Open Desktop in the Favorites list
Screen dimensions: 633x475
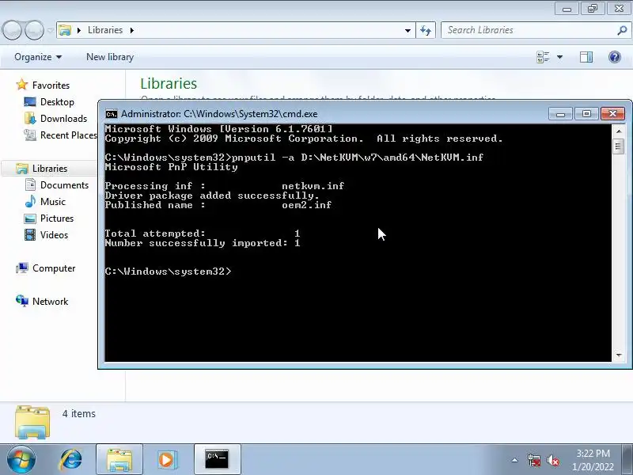point(57,102)
